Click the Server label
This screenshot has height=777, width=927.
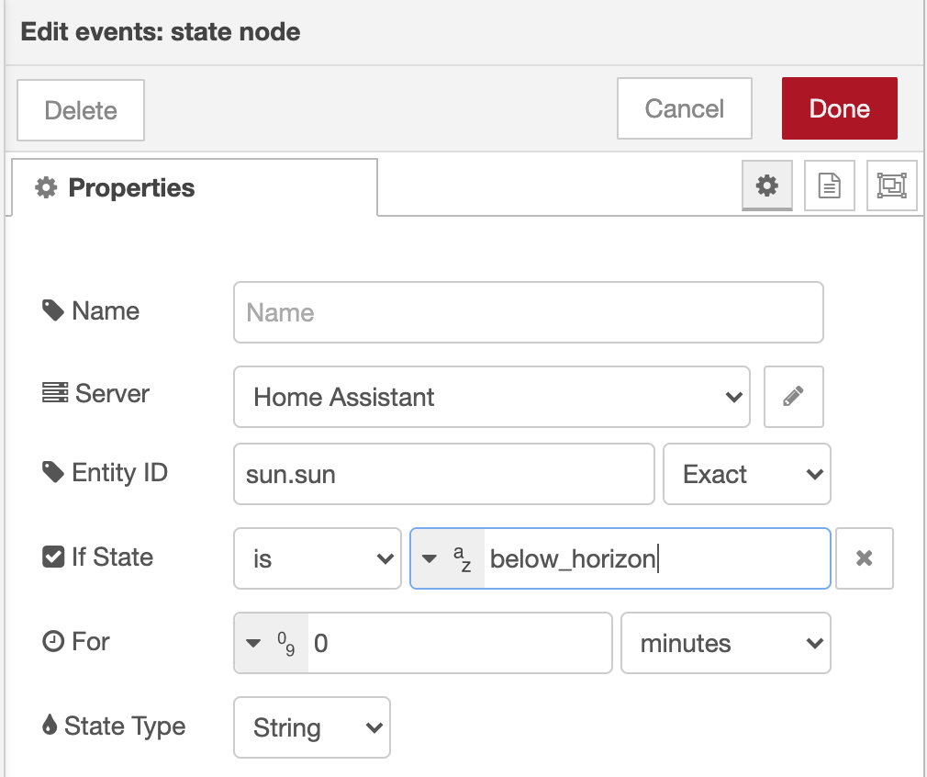point(112,393)
